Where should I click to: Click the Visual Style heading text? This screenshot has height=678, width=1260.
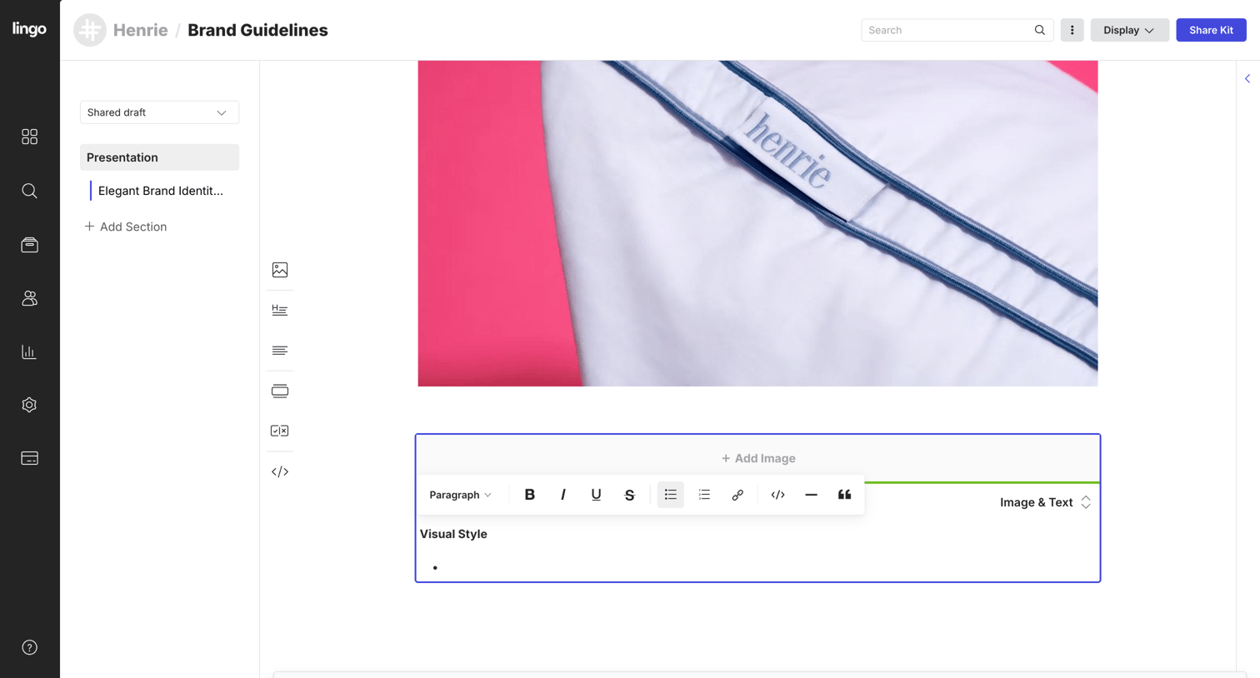click(453, 534)
